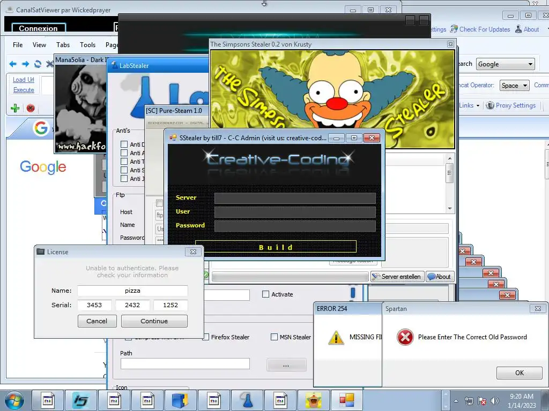Click OK in the Spartan dialog
Viewport: 549px width, 411px height.
click(x=519, y=372)
